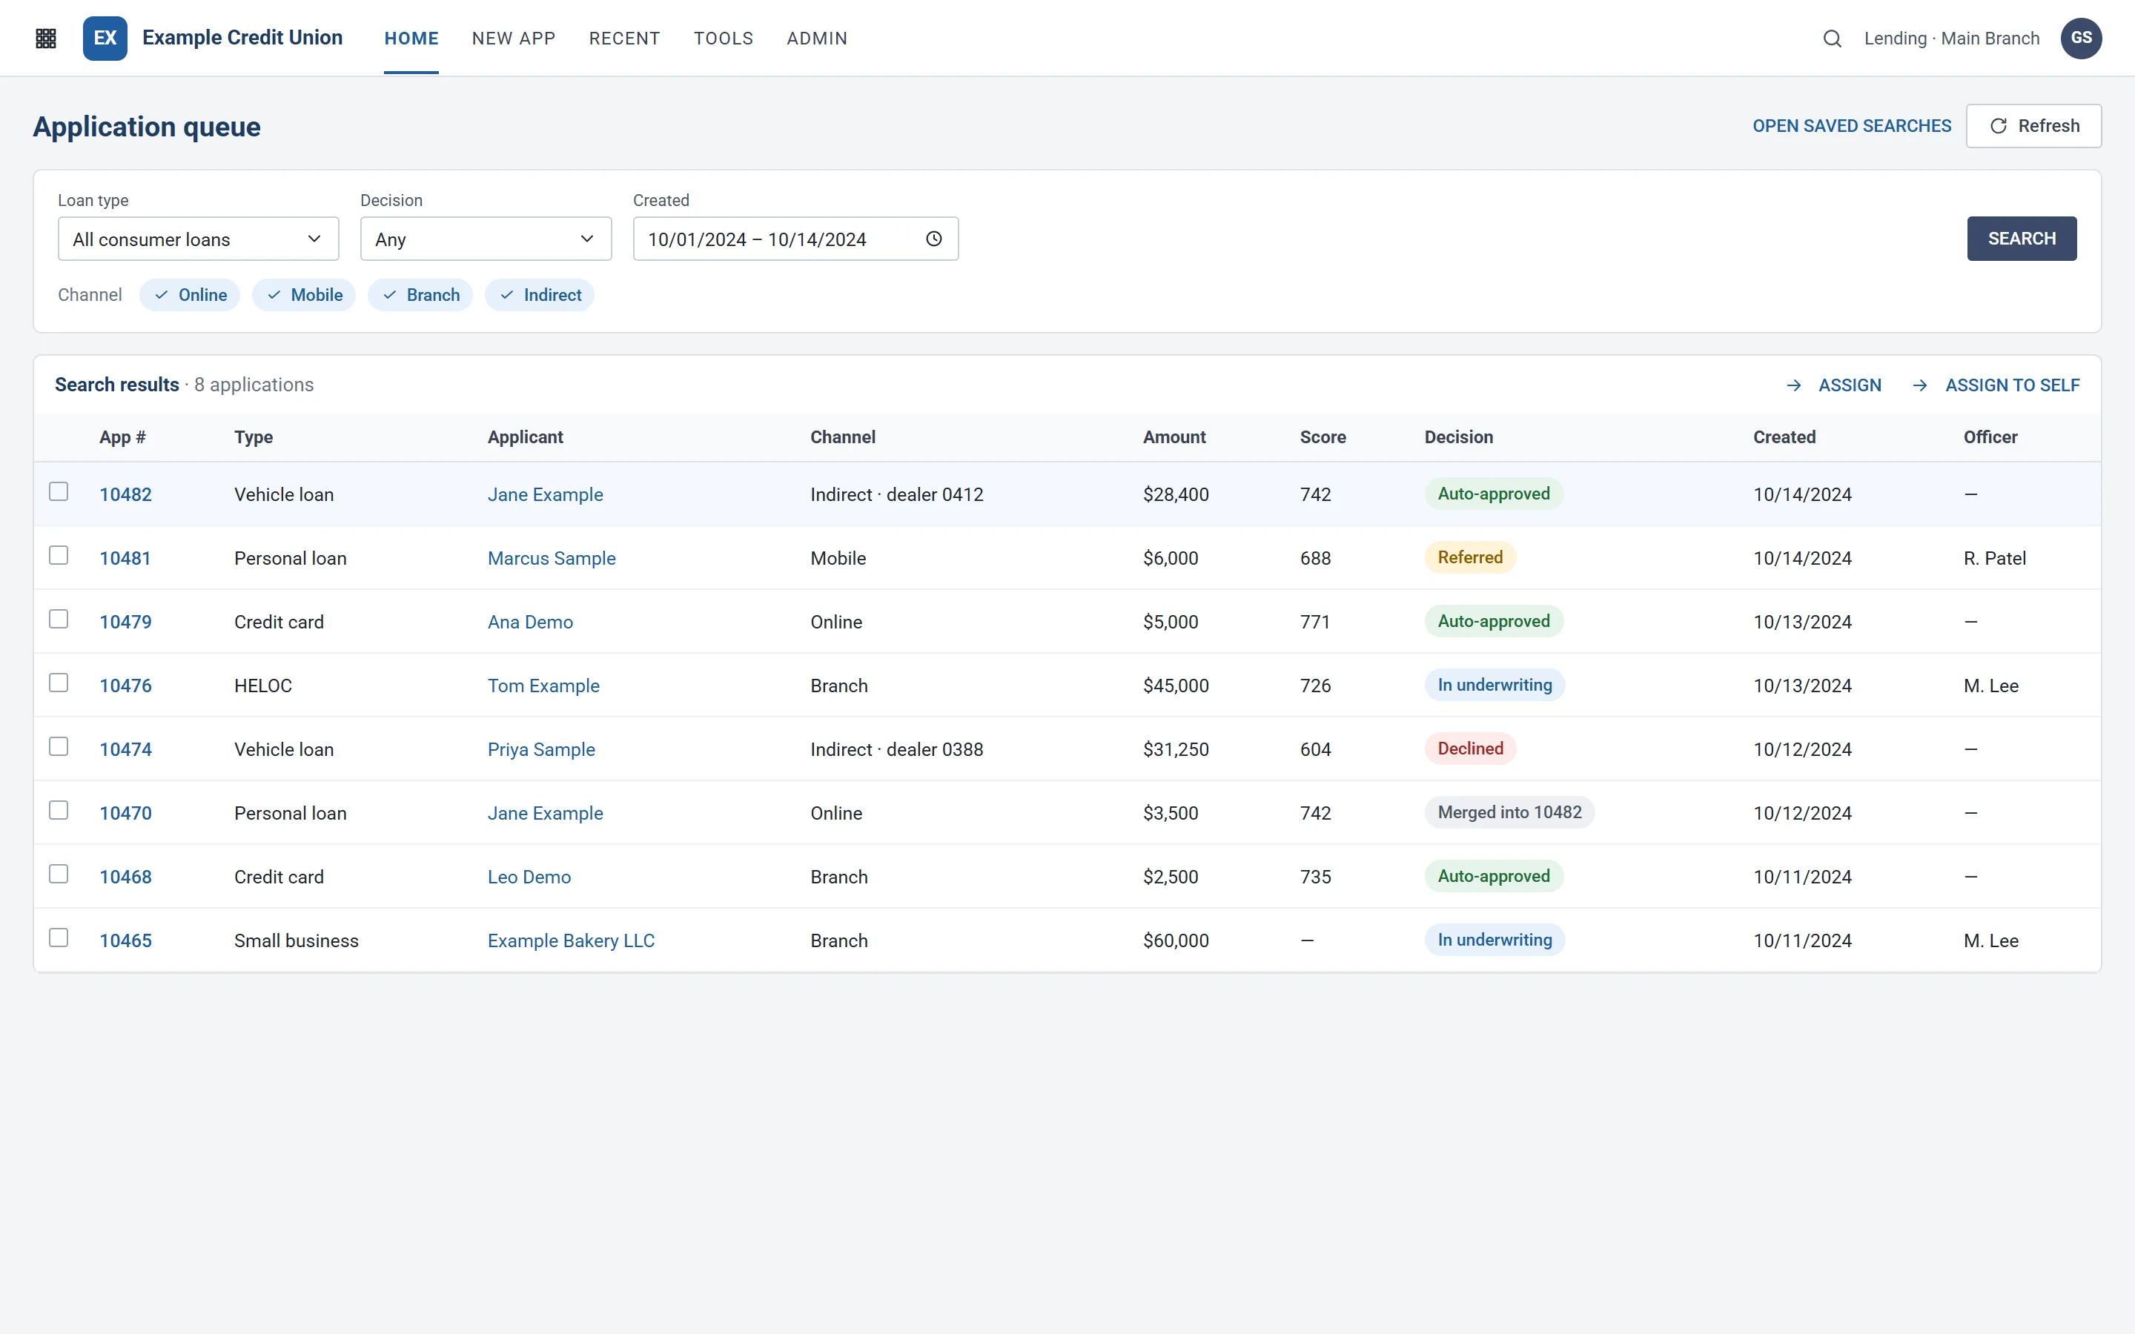Click the clock icon in Created field
Screen dimensions: 2135x1334
point(933,239)
